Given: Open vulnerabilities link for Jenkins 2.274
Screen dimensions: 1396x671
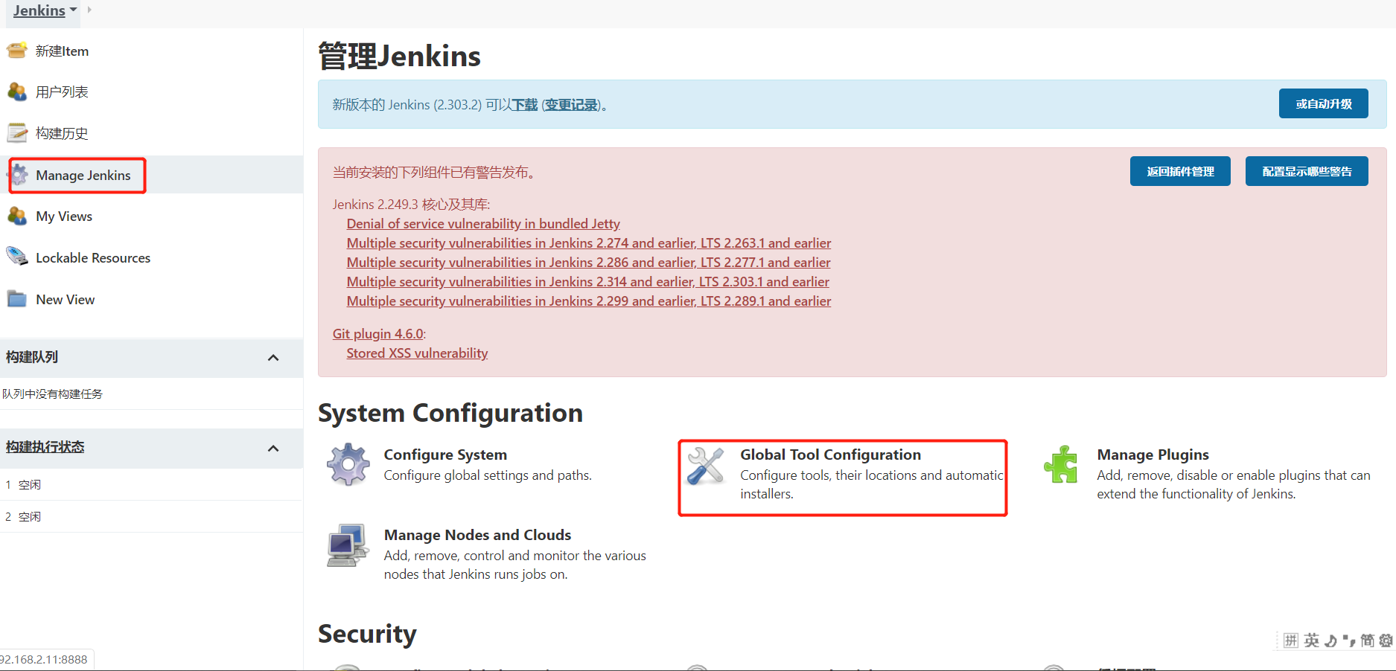Looking at the screenshot, I should point(589,243).
